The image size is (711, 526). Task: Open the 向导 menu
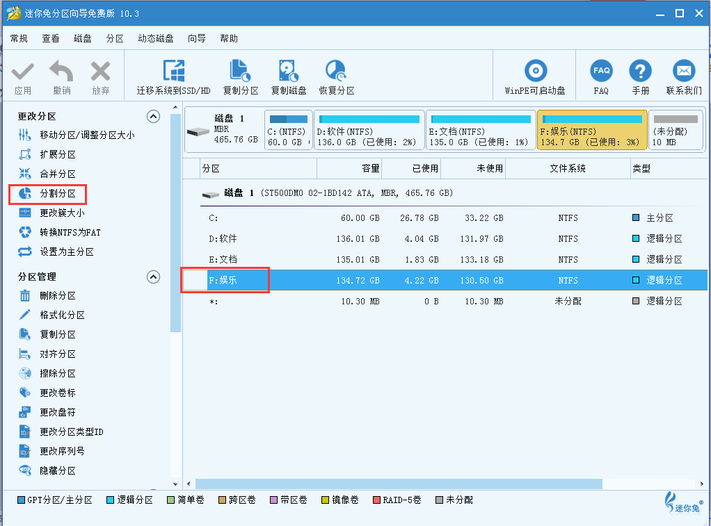click(197, 38)
